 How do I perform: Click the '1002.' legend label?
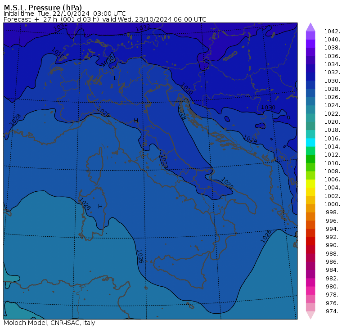(x=332, y=196)
